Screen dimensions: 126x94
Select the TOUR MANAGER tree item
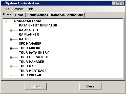32,62
